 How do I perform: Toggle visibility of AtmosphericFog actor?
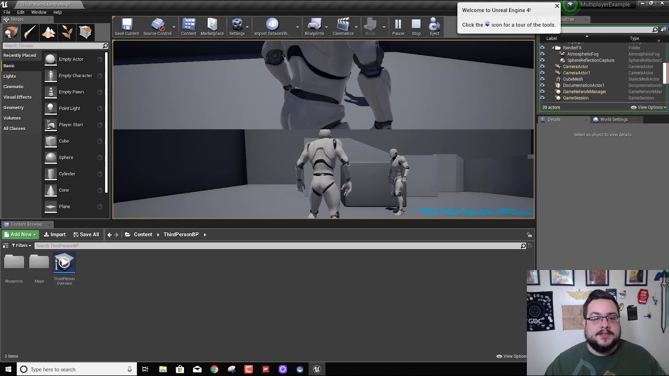pos(542,54)
